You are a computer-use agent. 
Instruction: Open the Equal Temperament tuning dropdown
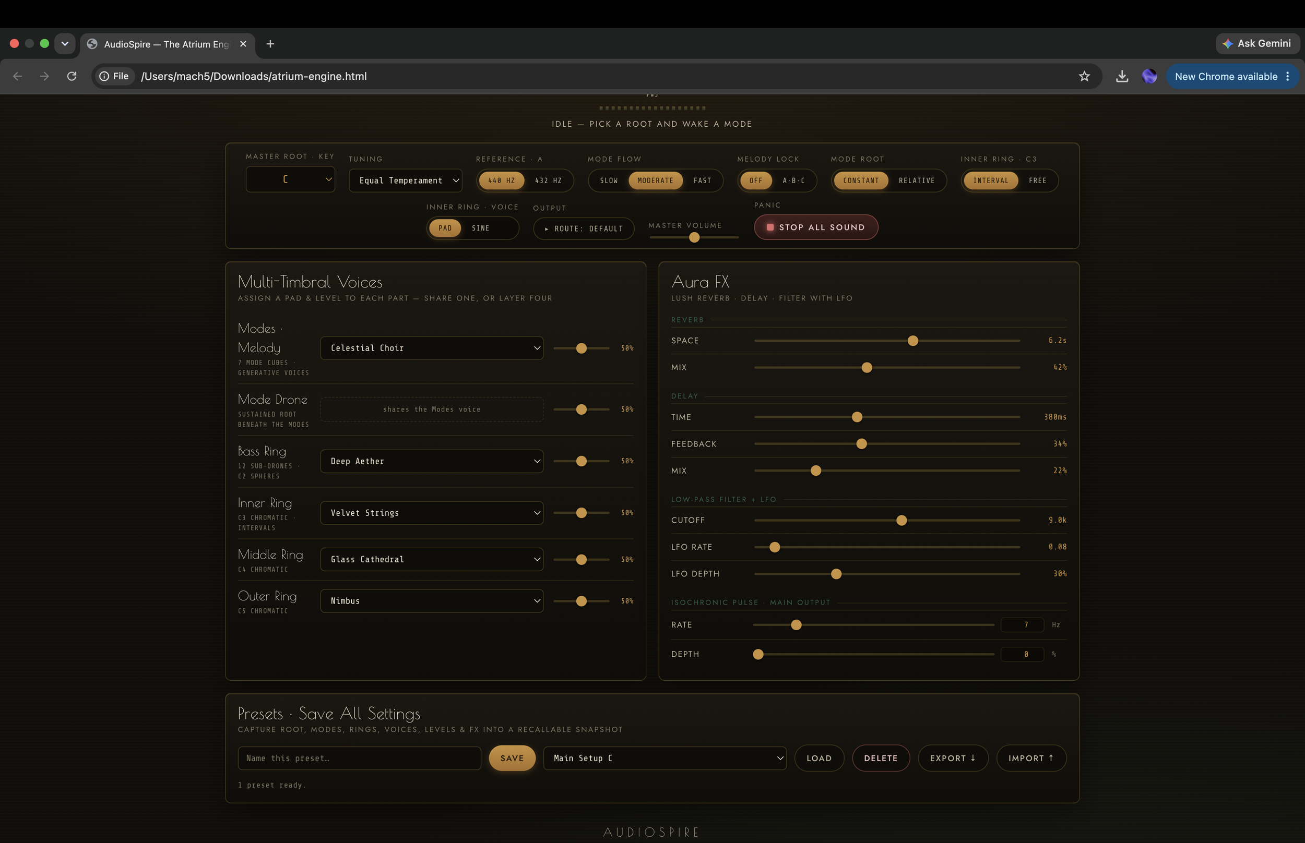point(406,180)
